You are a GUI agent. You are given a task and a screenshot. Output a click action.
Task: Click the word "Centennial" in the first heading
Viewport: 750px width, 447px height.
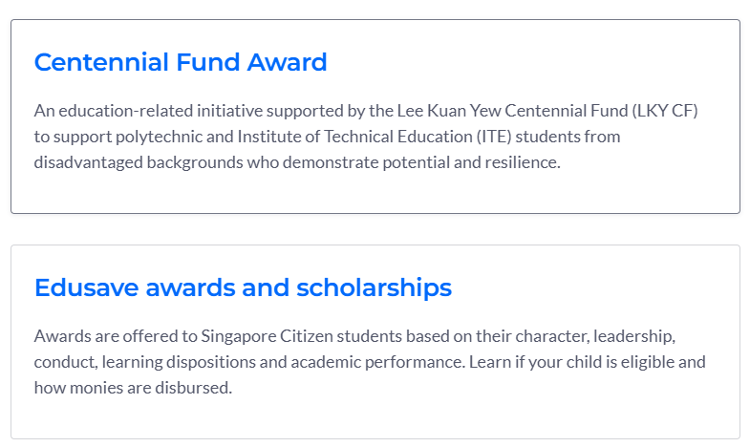101,63
